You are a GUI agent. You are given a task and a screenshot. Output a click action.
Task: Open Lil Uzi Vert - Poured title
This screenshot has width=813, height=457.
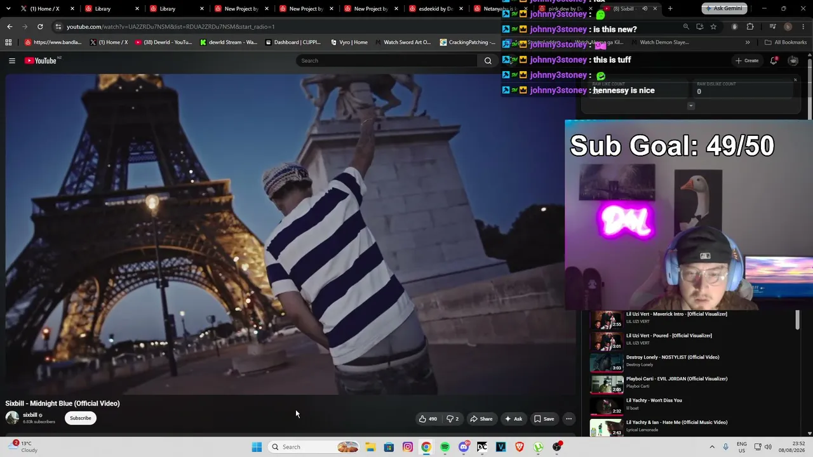point(669,336)
